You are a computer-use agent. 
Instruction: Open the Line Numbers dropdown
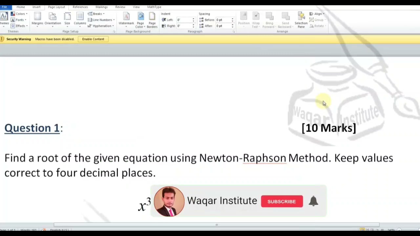101,20
